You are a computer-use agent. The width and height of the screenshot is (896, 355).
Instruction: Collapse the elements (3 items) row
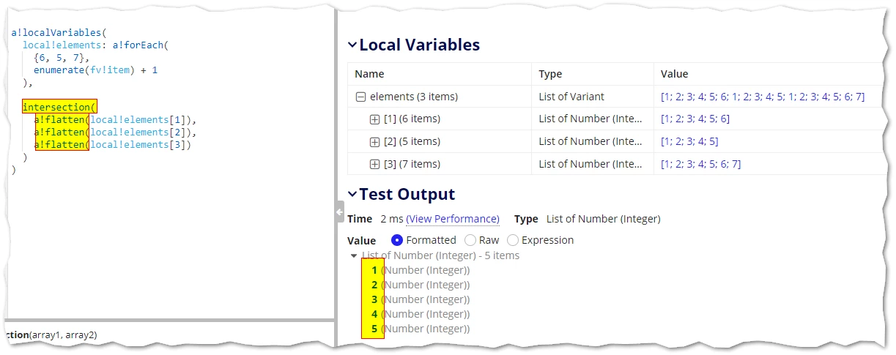360,97
